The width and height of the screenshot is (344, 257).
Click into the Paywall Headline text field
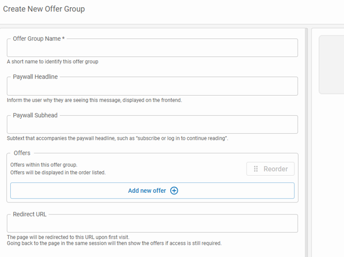[152, 87]
